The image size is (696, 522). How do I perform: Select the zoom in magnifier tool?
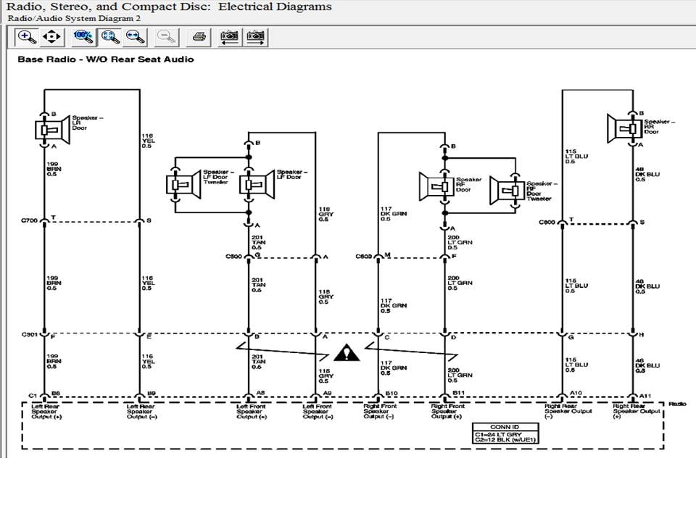[x=26, y=37]
